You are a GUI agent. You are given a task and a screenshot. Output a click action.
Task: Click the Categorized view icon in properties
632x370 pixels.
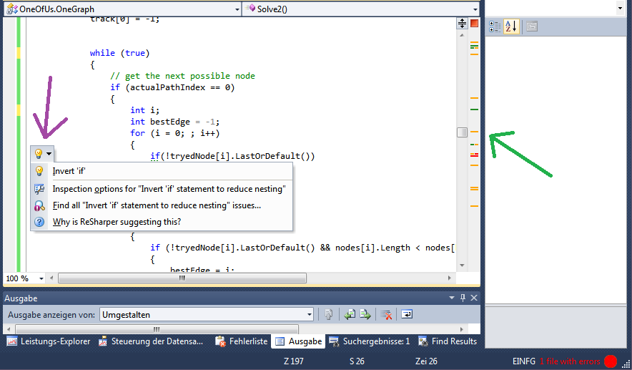(495, 26)
